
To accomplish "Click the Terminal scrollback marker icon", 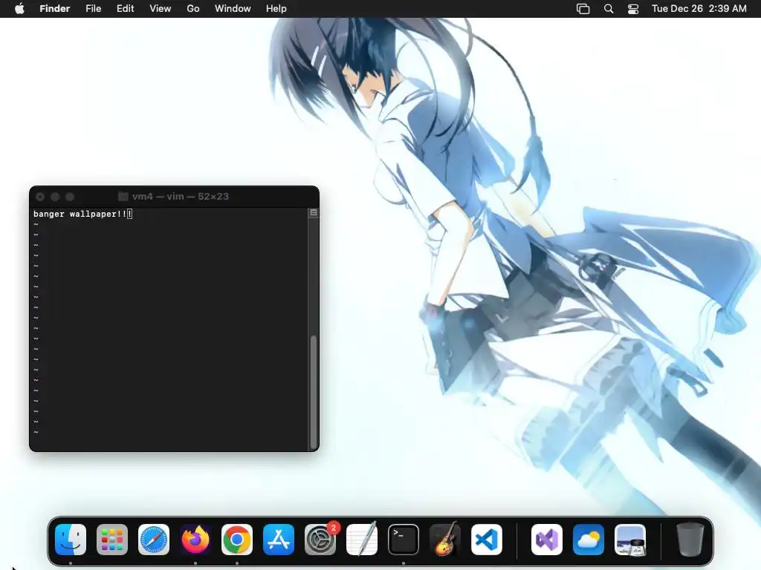I will coord(314,213).
